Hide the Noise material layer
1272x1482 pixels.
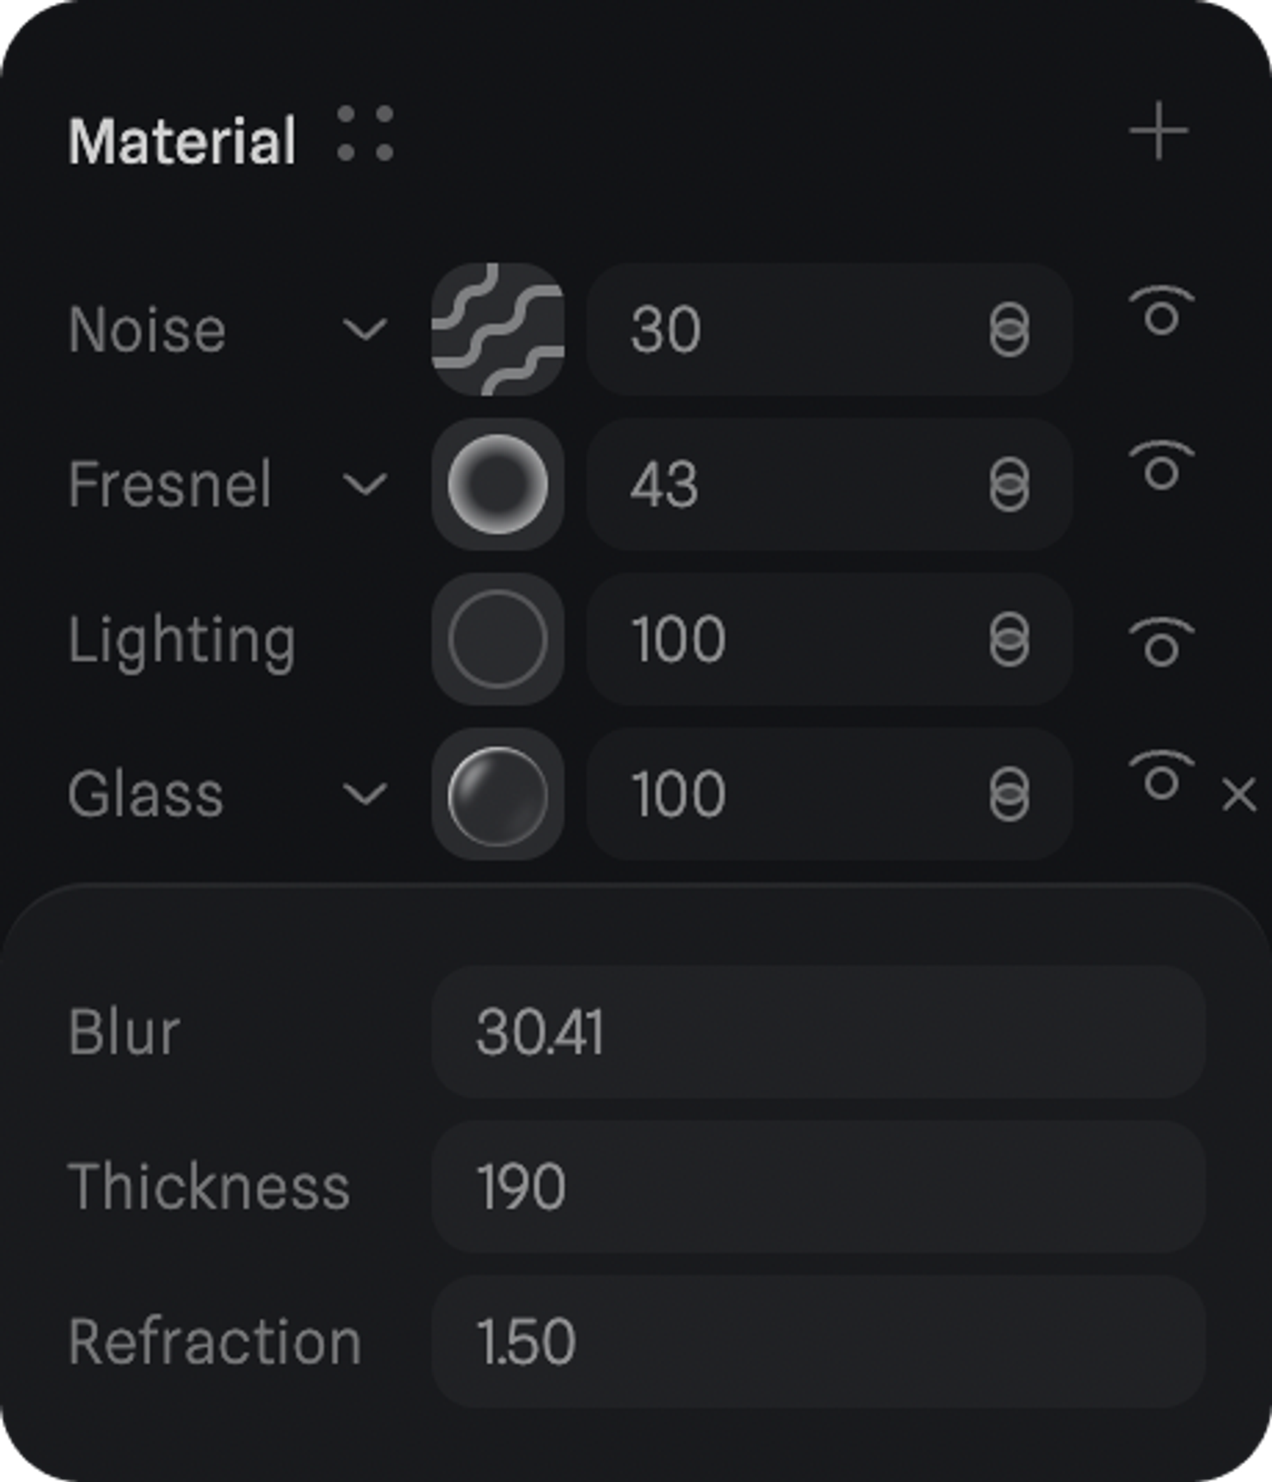point(1161,312)
